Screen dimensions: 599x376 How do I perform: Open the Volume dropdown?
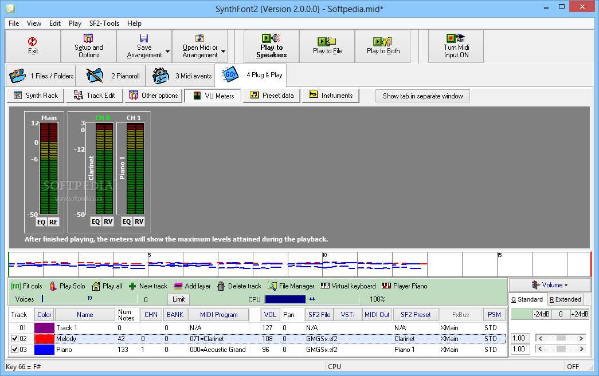click(x=550, y=285)
